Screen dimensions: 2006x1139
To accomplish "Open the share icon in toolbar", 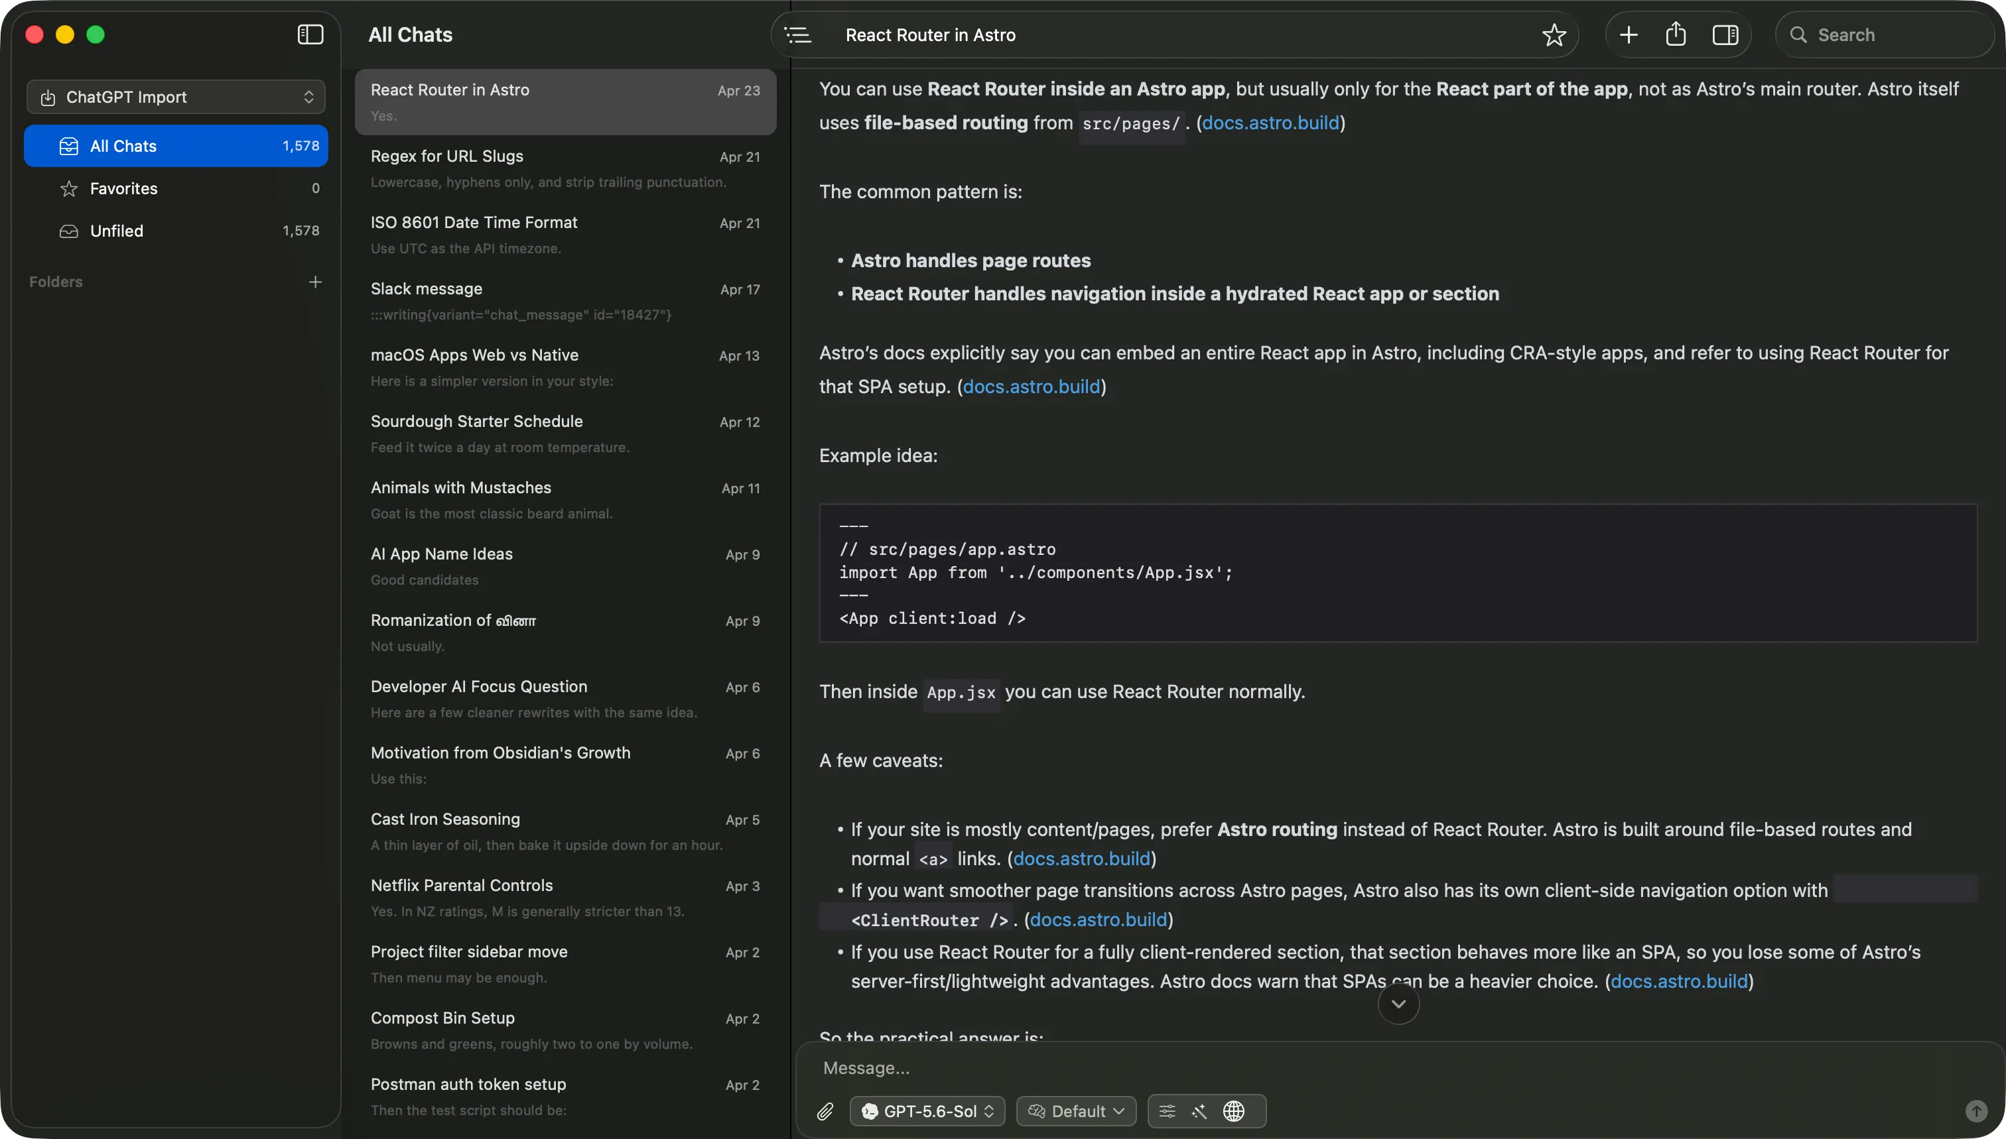I will [1675, 34].
